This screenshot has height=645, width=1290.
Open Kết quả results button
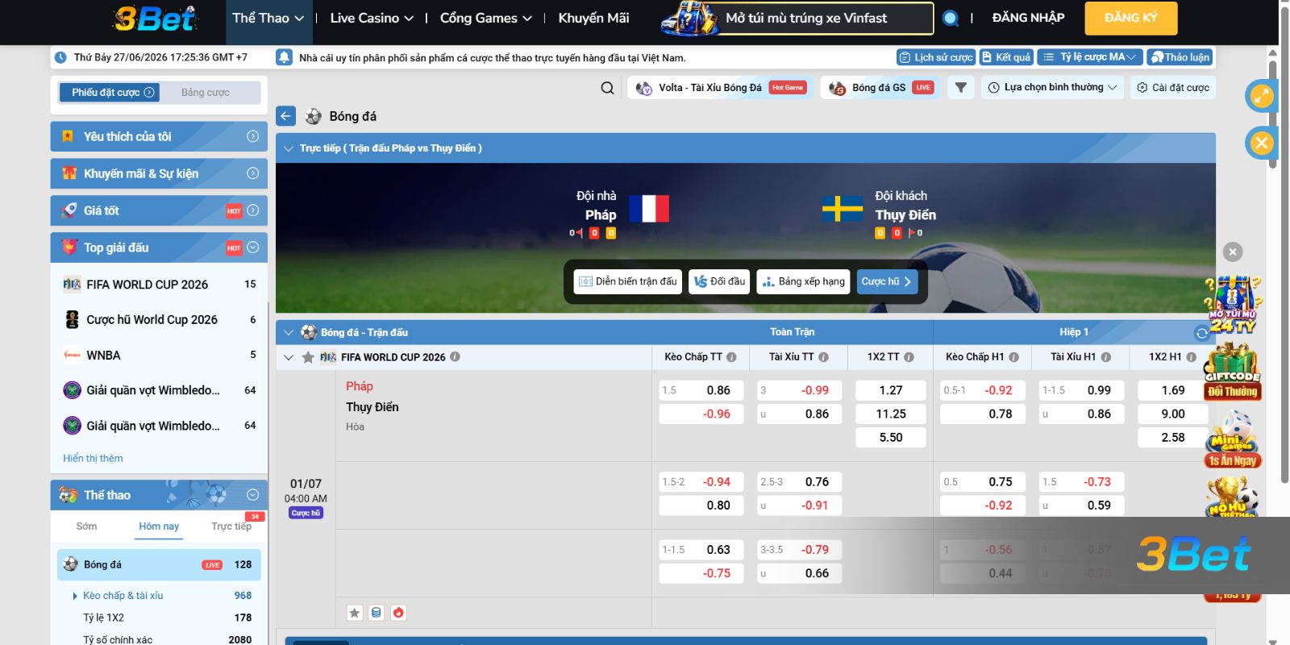(1006, 57)
